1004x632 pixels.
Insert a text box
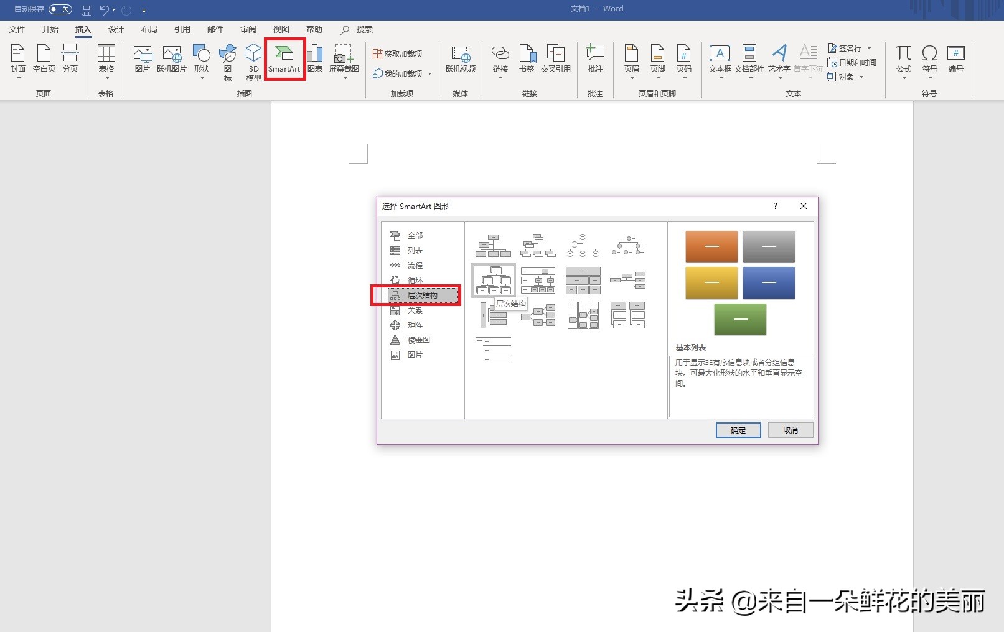[720, 59]
